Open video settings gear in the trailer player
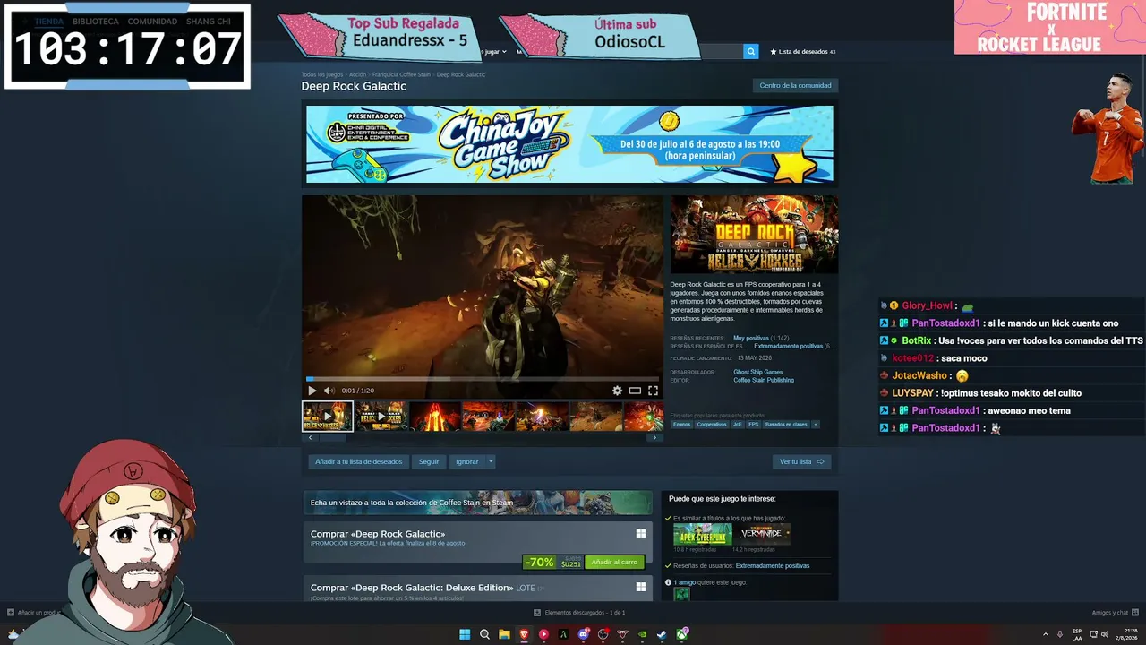Image resolution: width=1146 pixels, height=645 pixels. (x=617, y=391)
